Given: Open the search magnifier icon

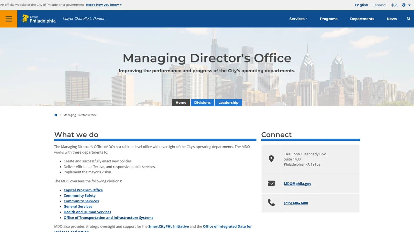Looking at the screenshot, I should (x=409, y=19).
